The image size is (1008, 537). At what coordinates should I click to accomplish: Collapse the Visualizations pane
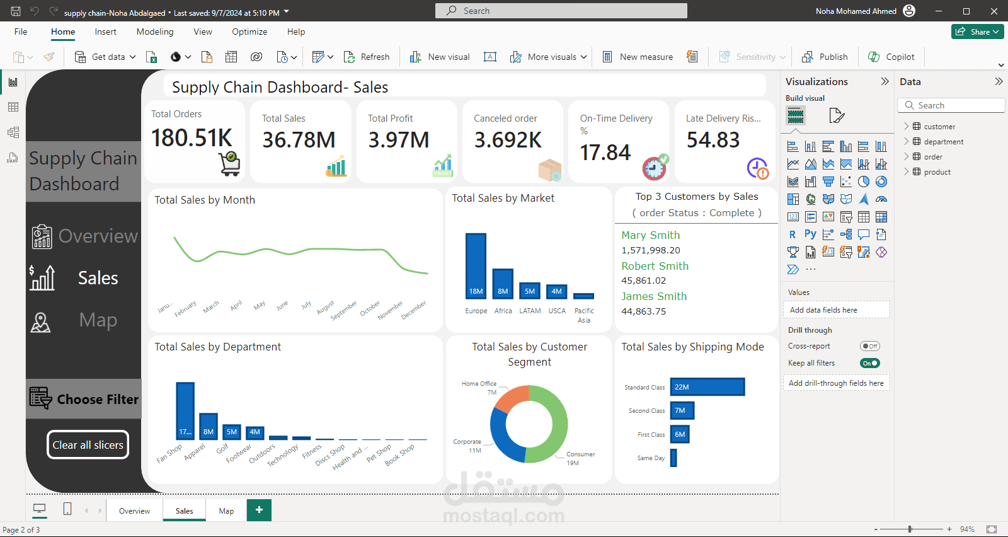(x=885, y=81)
